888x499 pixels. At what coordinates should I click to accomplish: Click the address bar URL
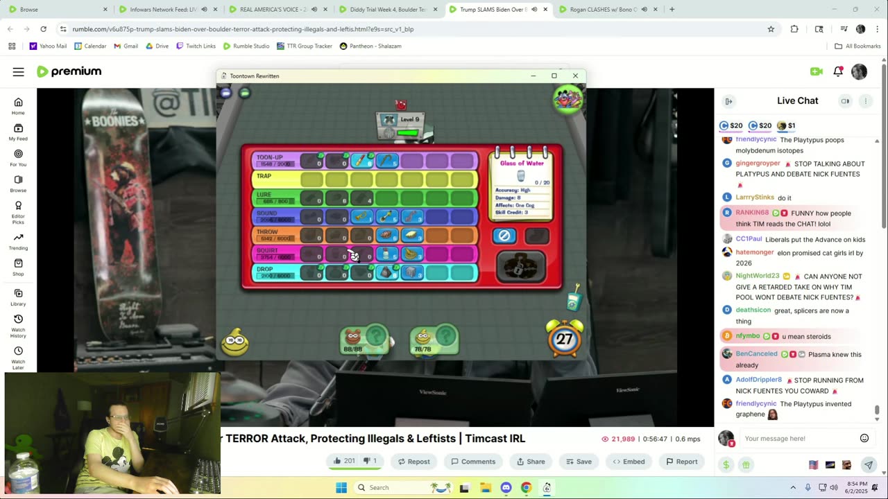243,29
